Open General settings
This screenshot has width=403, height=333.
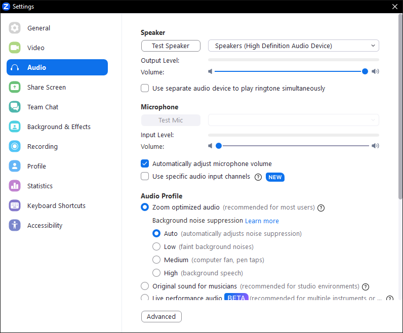[x=57, y=28]
